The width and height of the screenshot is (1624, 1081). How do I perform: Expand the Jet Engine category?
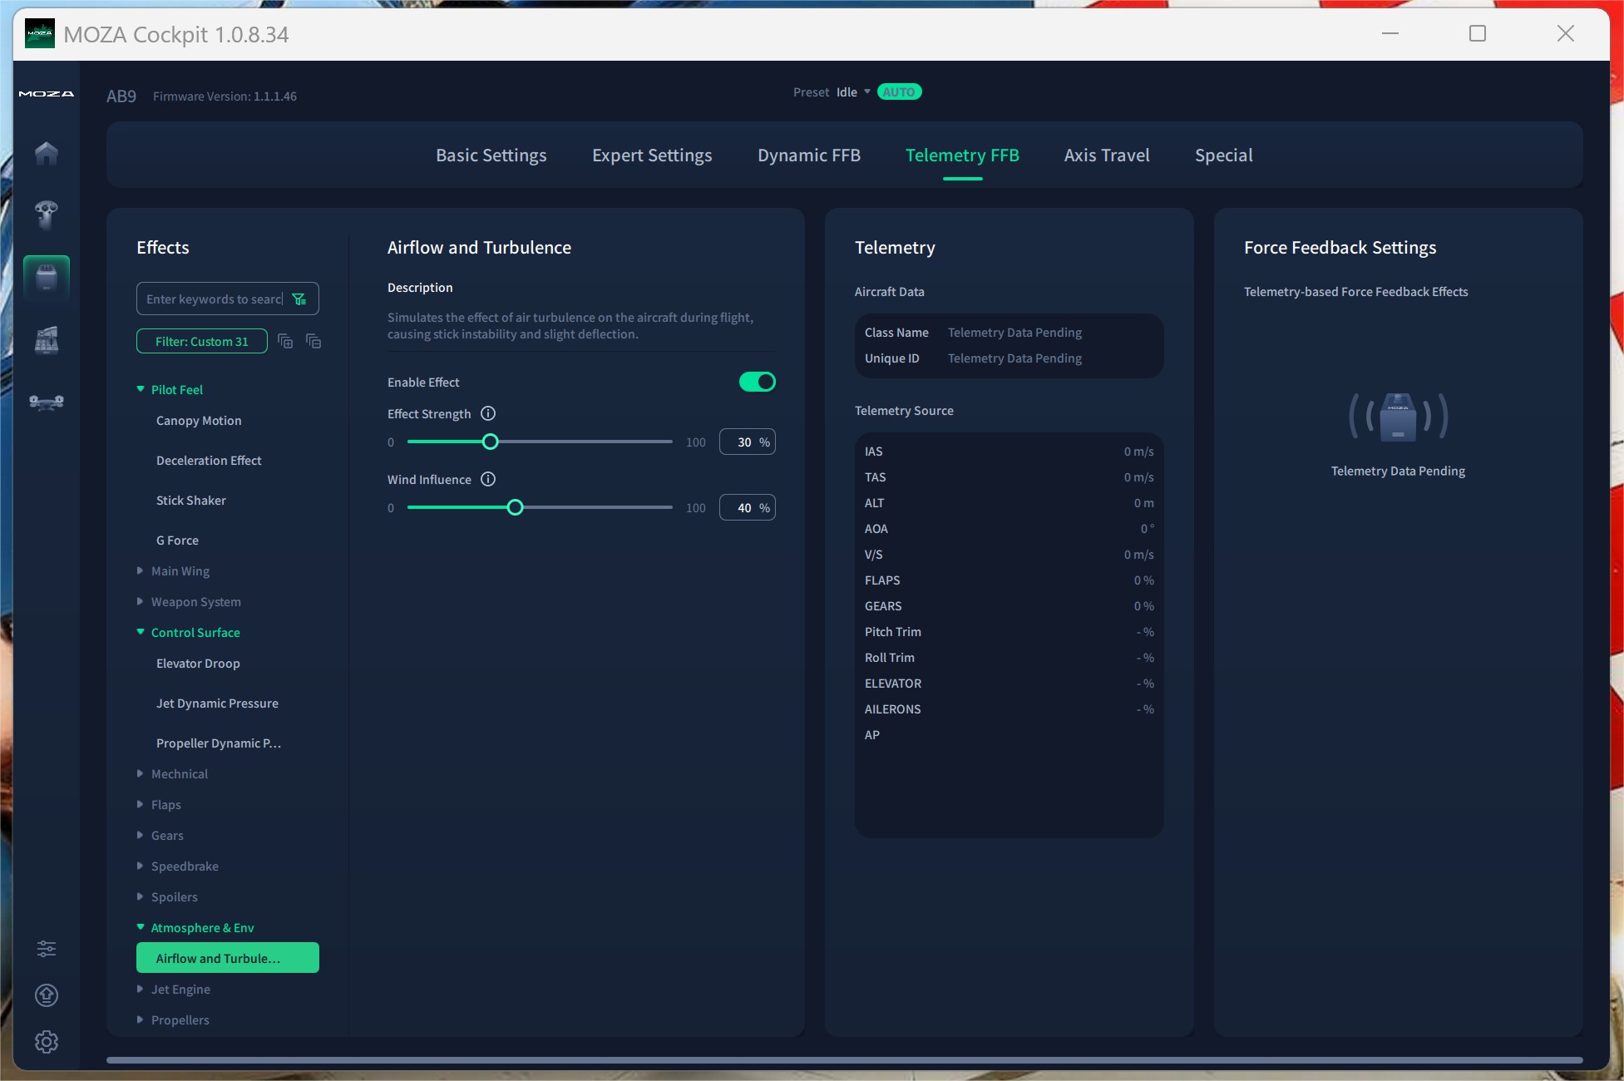point(180,990)
